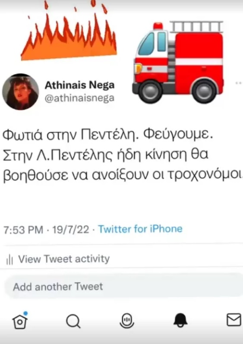This screenshot has height=344, width=243.
Task: Tap the 7:53 PM timestamp
Action: pos(23,230)
